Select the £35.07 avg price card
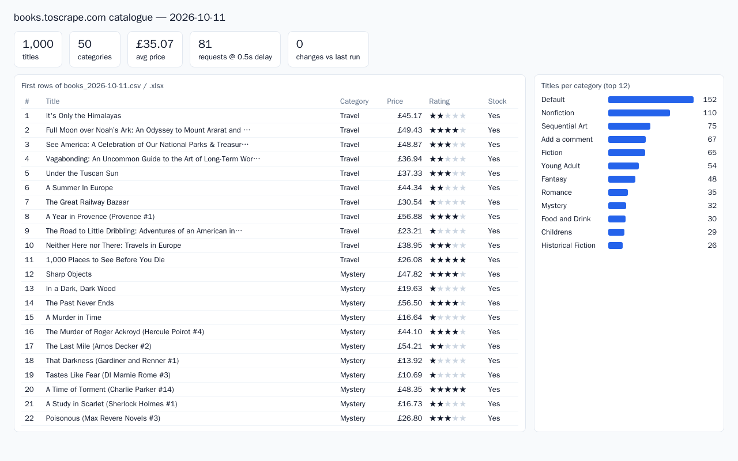Viewport: 738px width, 461px height. click(x=155, y=50)
